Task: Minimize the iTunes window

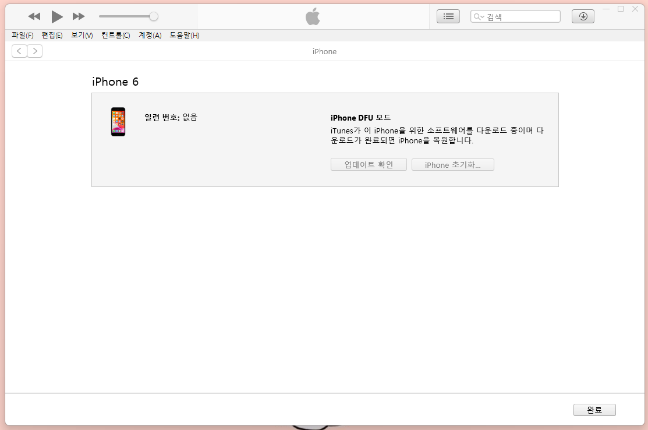Action: (x=606, y=9)
